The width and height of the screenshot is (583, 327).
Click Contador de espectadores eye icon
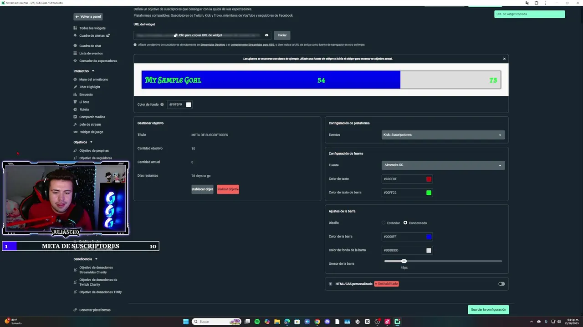pyautogui.click(x=75, y=61)
